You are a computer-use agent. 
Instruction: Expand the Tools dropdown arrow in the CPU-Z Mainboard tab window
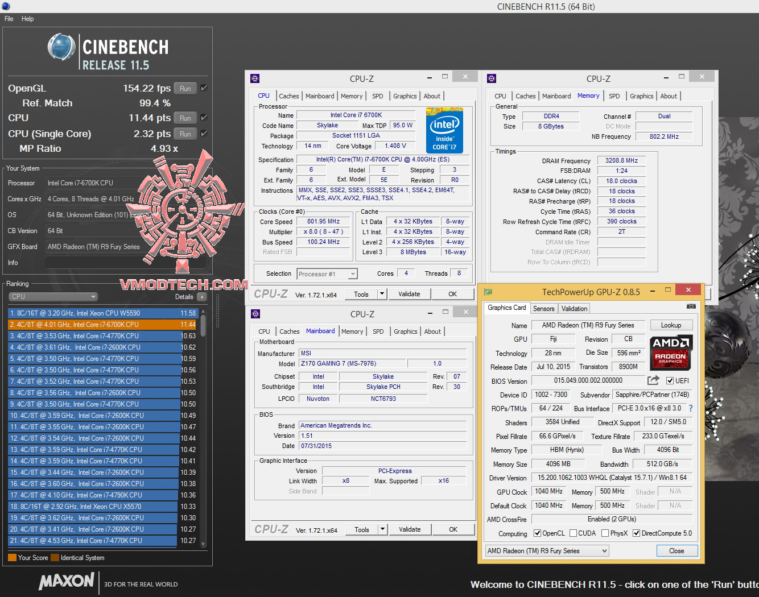(x=383, y=529)
